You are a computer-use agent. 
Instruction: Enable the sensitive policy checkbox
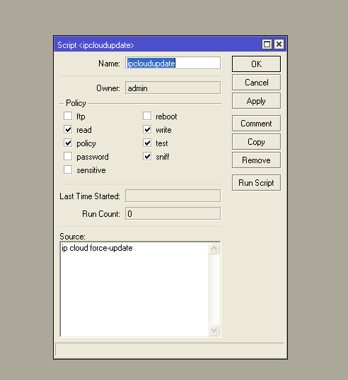click(x=68, y=170)
